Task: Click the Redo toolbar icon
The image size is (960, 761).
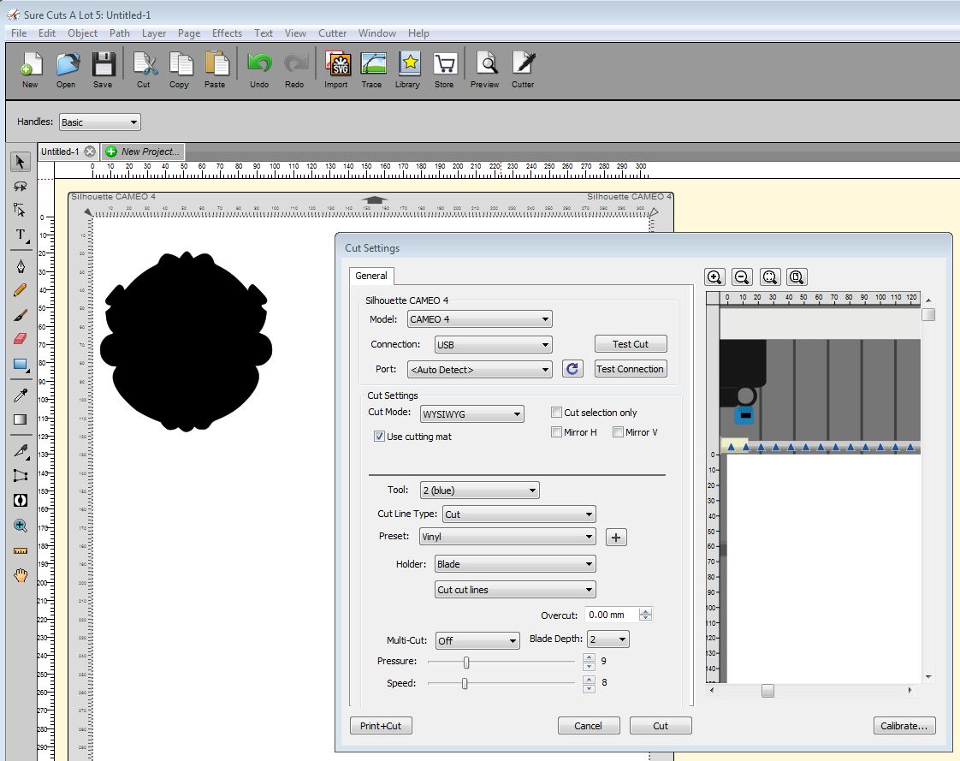Action: pos(294,70)
